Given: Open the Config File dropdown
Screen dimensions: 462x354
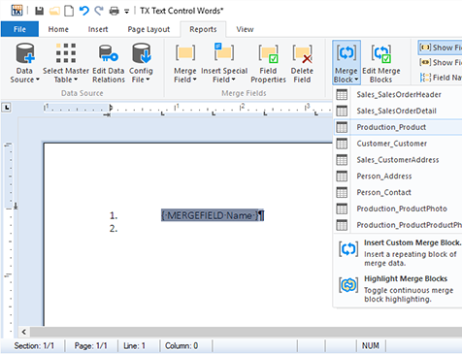Looking at the screenshot, I should 141,63.
